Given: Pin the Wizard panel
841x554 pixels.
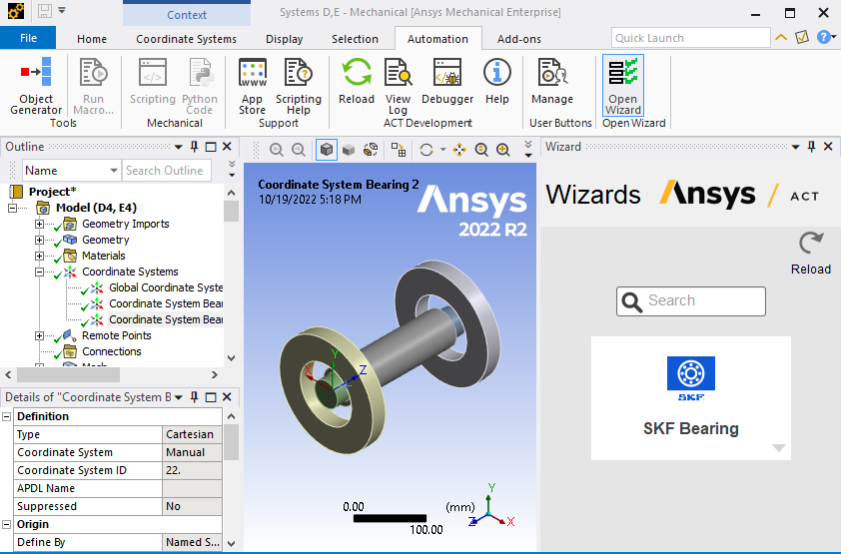Looking at the screenshot, I should point(811,147).
